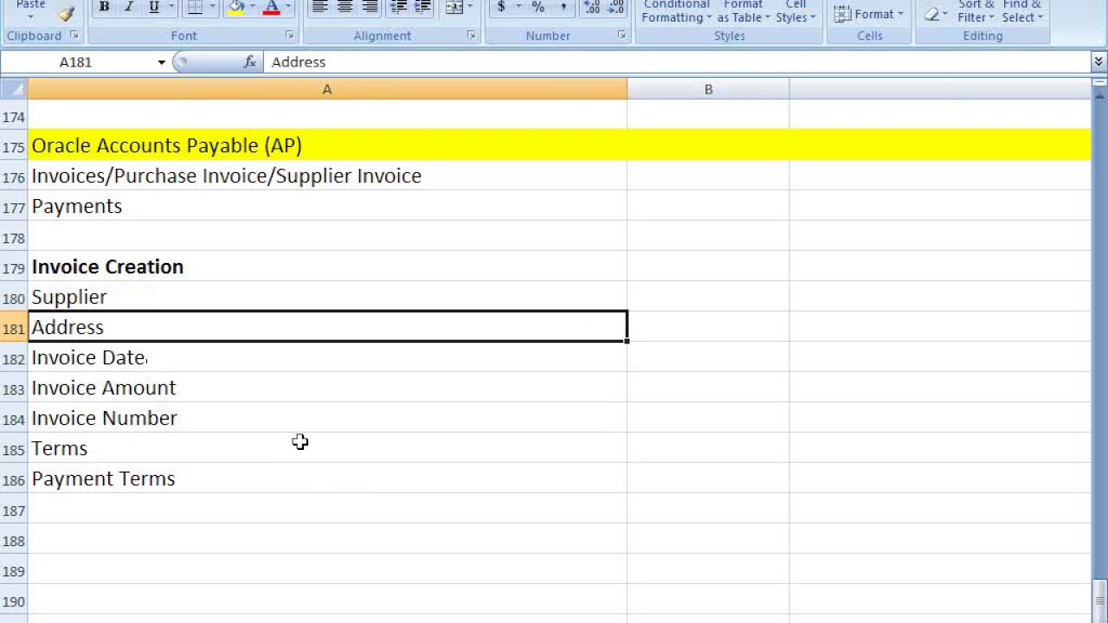Open Alignment dialog launcher
Viewport: 1108px width, 623px height.
point(471,35)
